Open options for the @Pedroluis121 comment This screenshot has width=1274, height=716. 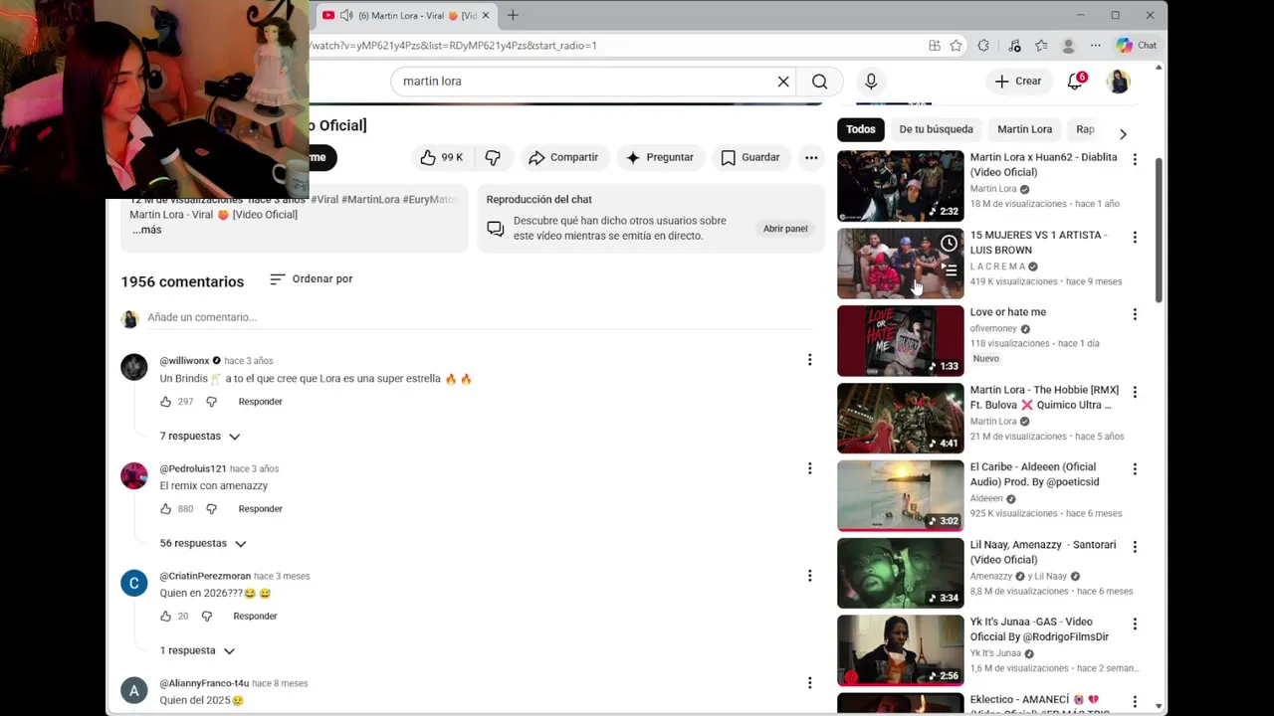point(809,468)
